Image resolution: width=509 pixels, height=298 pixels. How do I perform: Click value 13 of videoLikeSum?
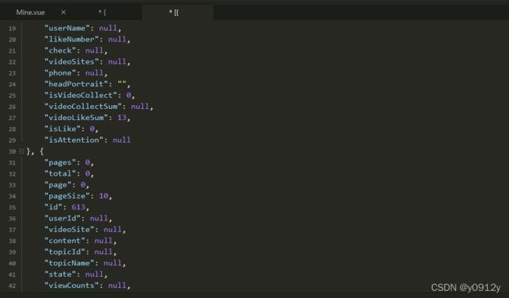(121, 118)
